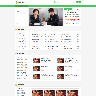Screen dimensions: 96x96
Task: Expand the fourth sidebar category row's chevron
Action: click(27, 18)
